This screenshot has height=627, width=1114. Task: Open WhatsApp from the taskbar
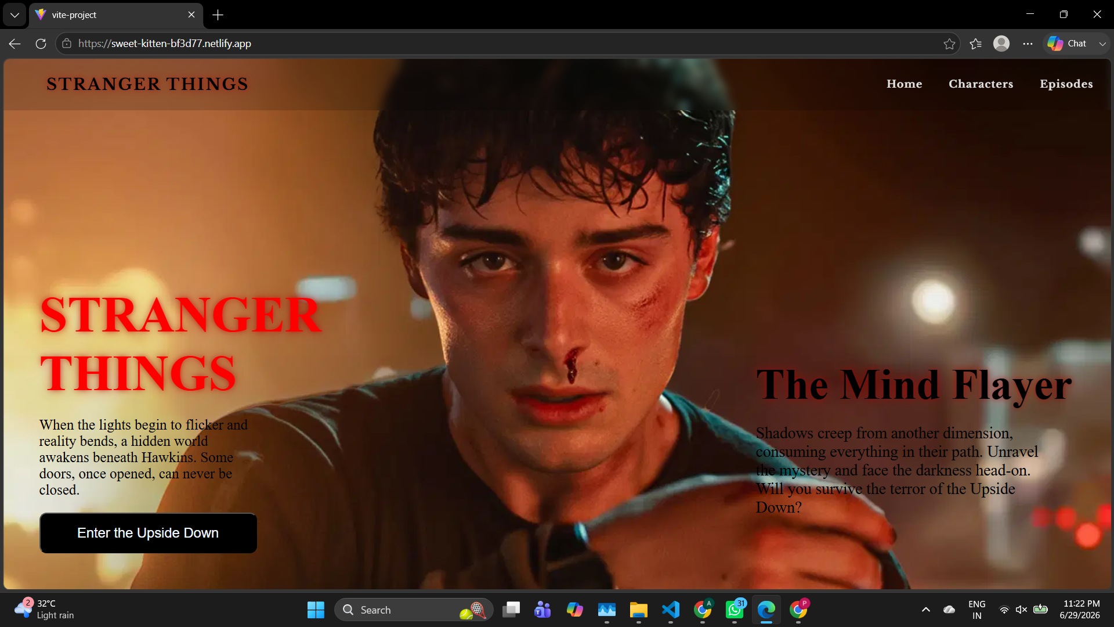(735, 610)
